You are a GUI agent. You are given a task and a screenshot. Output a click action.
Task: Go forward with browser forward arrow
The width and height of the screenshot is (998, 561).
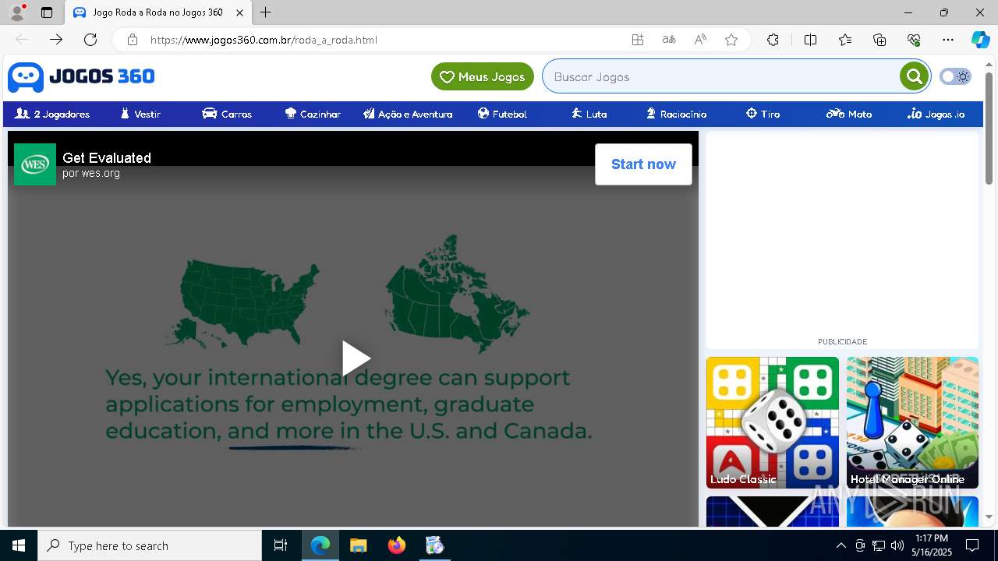pyautogui.click(x=56, y=40)
